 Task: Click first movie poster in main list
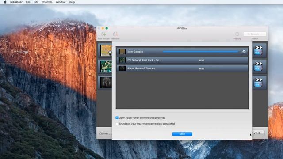coord(106,50)
